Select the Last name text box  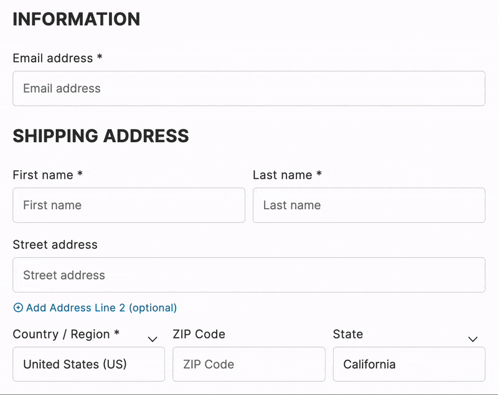369,206
